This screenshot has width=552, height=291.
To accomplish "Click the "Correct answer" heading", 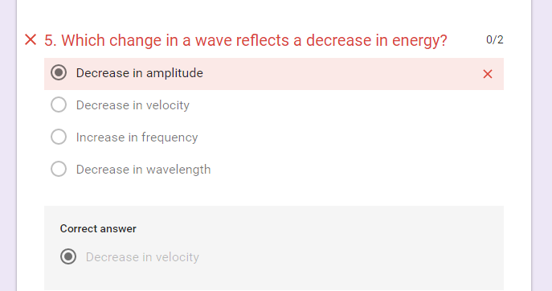I will 98,228.
